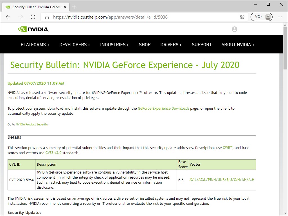Click the browser back arrow
288x216 pixels.
coord(8,17)
